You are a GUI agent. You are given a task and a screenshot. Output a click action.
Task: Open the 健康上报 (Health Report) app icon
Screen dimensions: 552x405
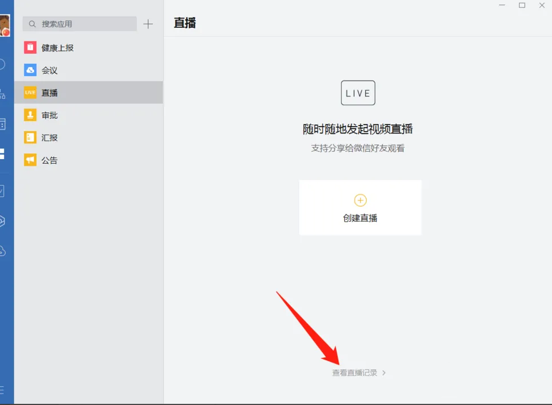(x=30, y=47)
